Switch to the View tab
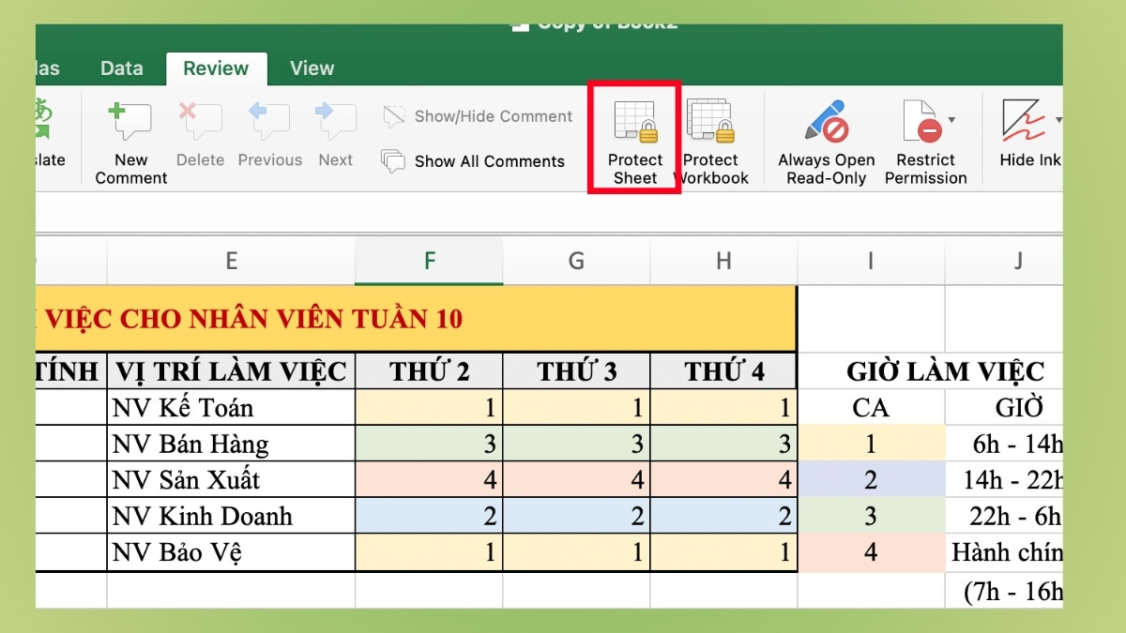This screenshot has width=1126, height=633. pyautogui.click(x=311, y=68)
